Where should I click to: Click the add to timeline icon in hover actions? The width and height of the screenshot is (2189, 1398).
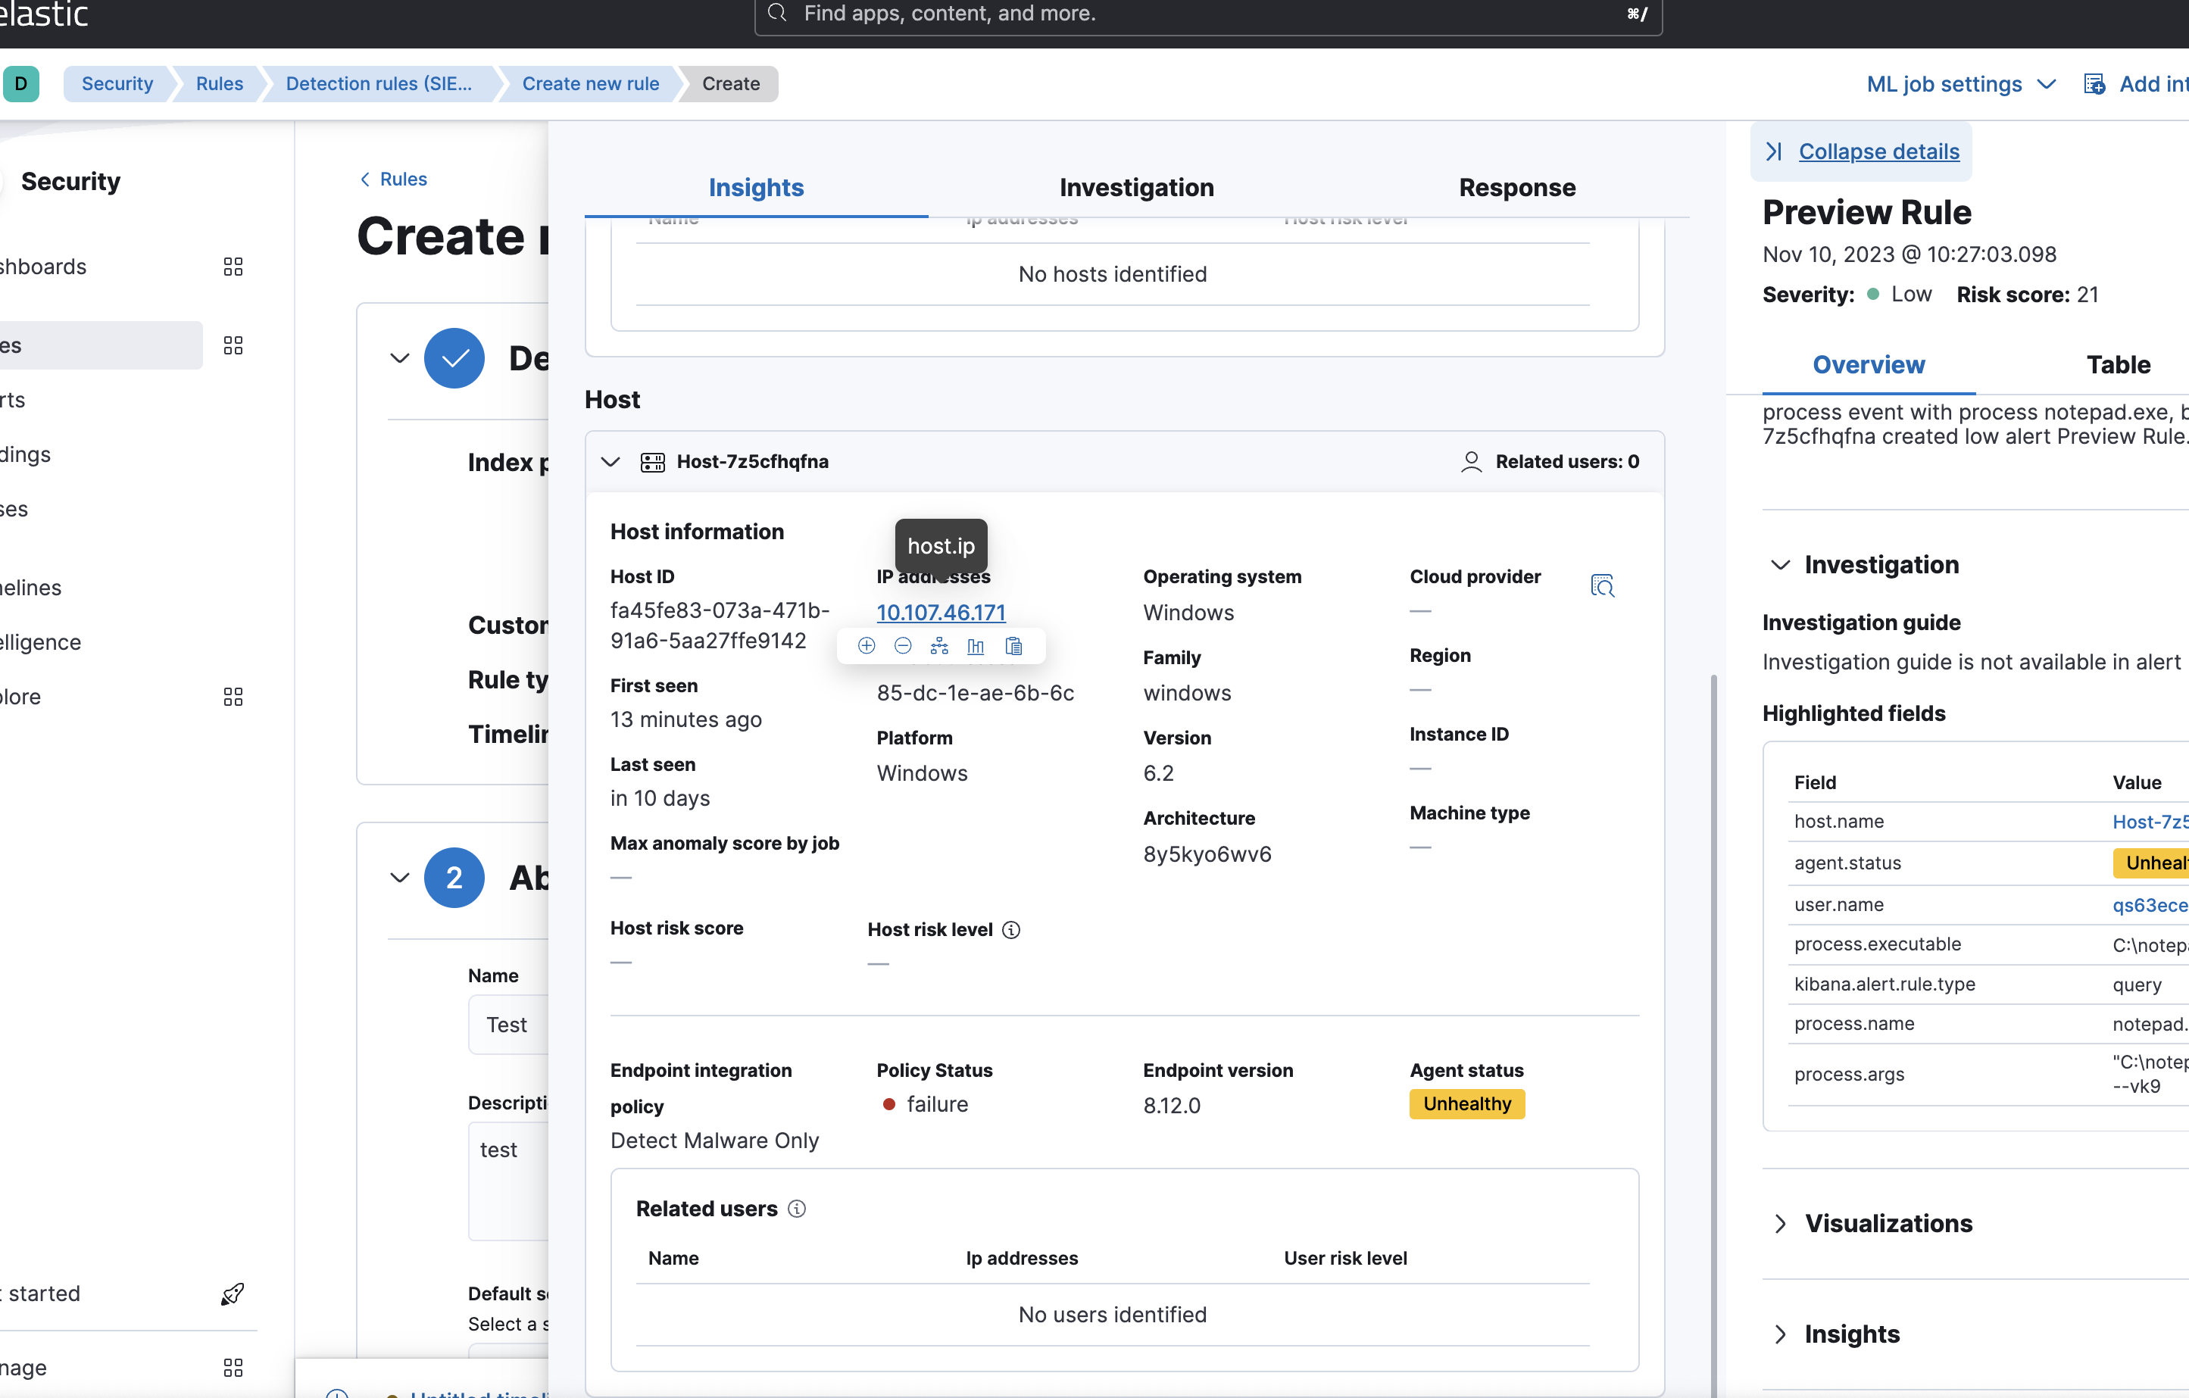tap(939, 645)
